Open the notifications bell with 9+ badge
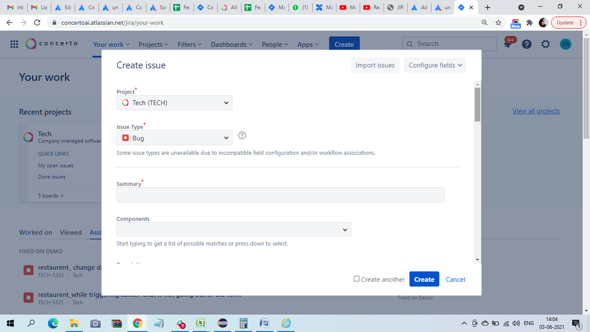Image resolution: width=590 pixels, height=332 pixels. (x=508, y=44)
